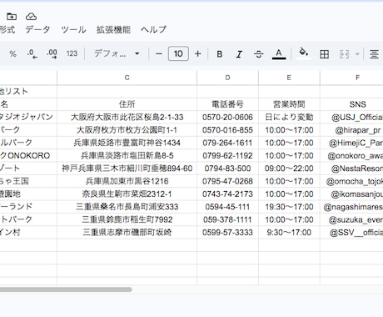Viewport: 383px width, 317px height.
Task: Select column D header
Action: point(227,78)
